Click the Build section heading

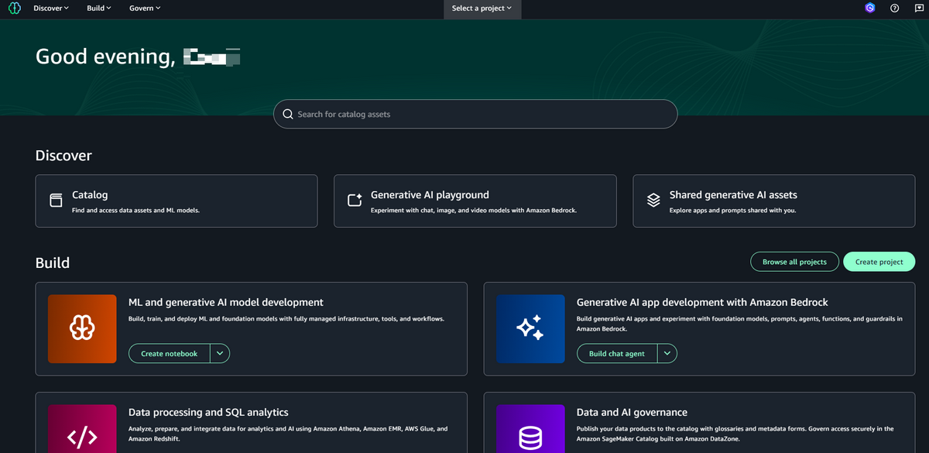click(53, 263)
